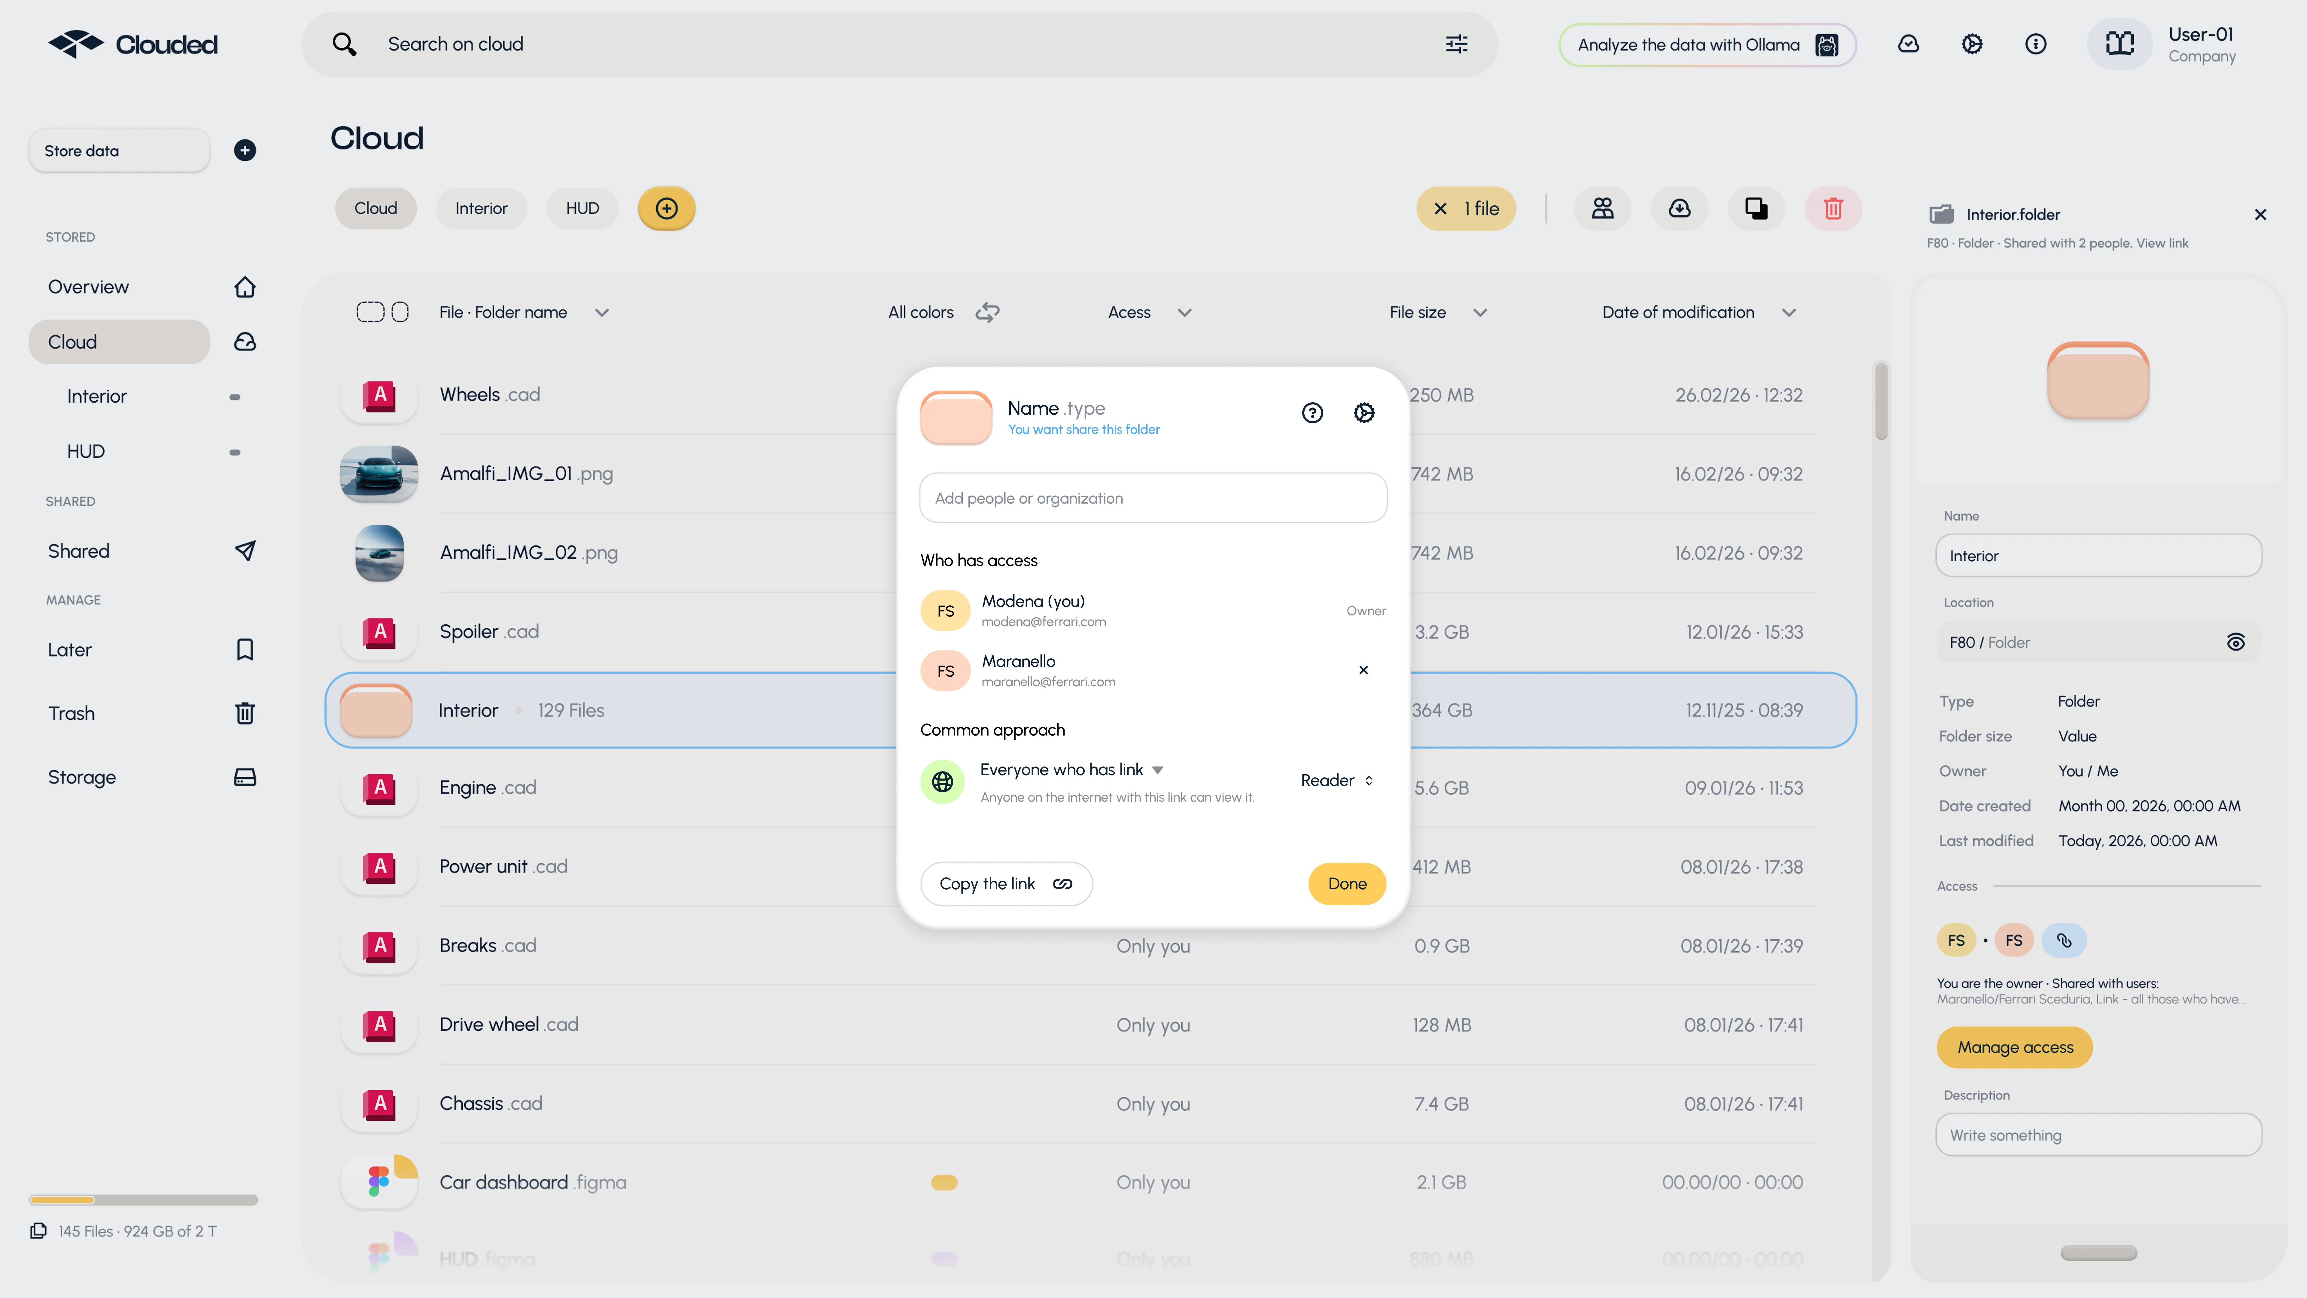
Task: Open help icon in share dialog
Action: [x=1312, y=413]
